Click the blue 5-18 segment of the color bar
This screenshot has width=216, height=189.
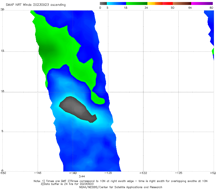pyautogui.click(x=116, y=3)
